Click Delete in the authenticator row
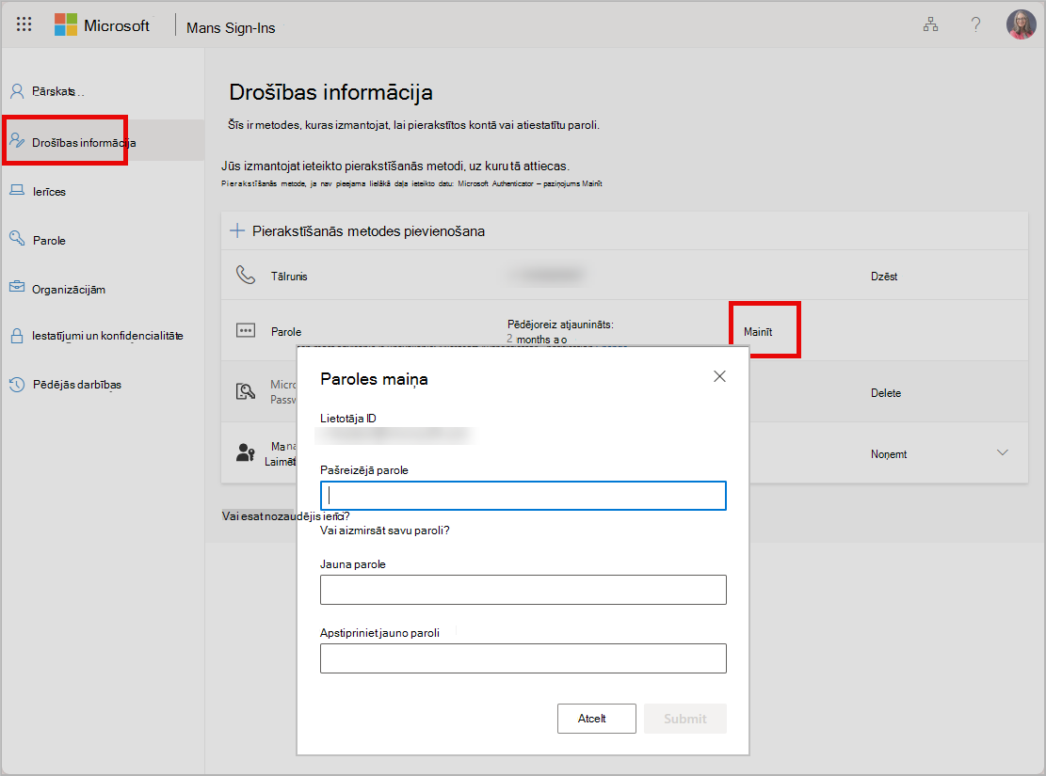The width and height of the screenshot is (1046, 776). [886, 393]
